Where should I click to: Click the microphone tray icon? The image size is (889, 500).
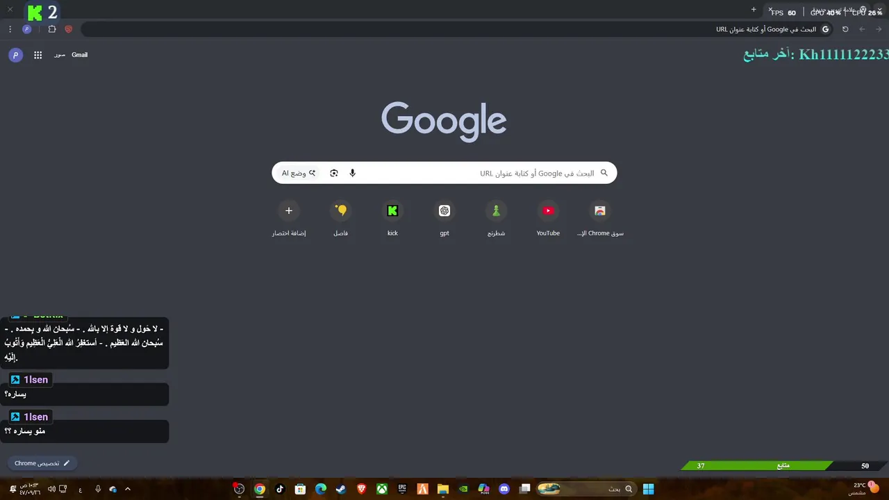click(98, 489)
